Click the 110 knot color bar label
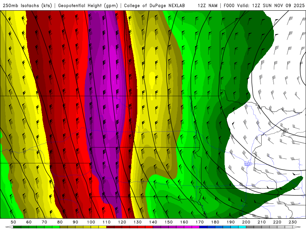This screenshot has width=306, height=229. click(x=106, y=222)
